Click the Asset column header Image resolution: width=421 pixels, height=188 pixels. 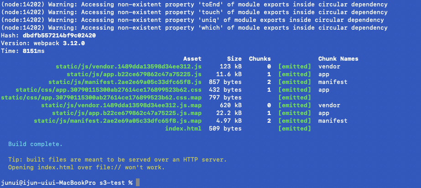click(192, 59)
